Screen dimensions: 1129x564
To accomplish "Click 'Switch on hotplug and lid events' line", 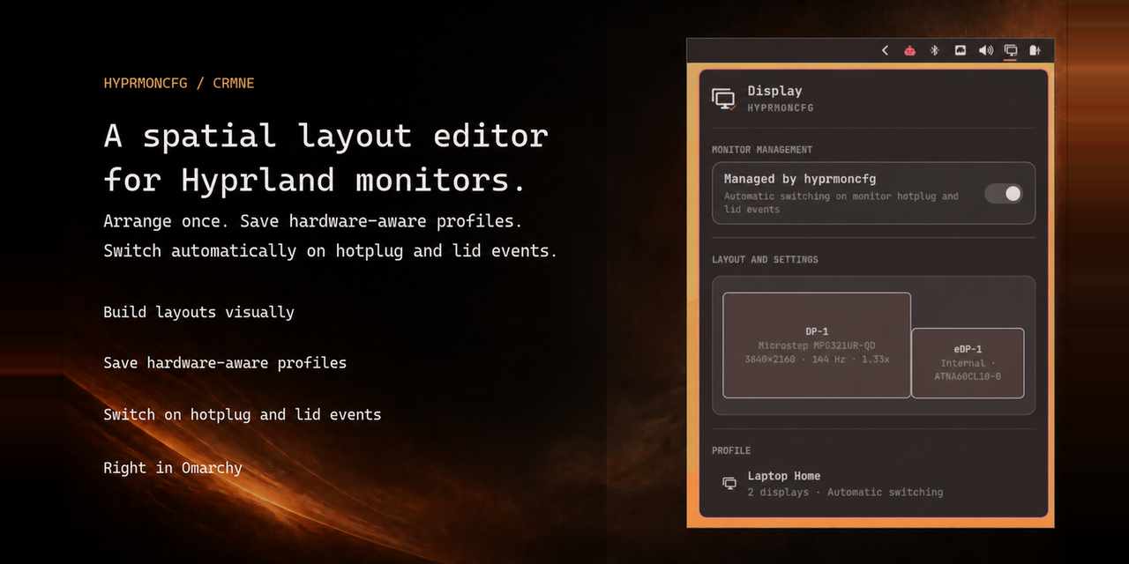I will [243, 414].
